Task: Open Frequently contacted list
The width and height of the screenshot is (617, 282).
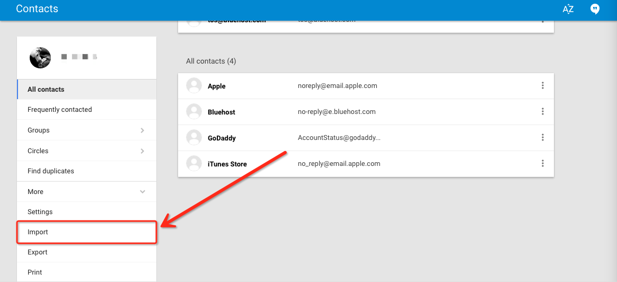Action: [87, 110]
